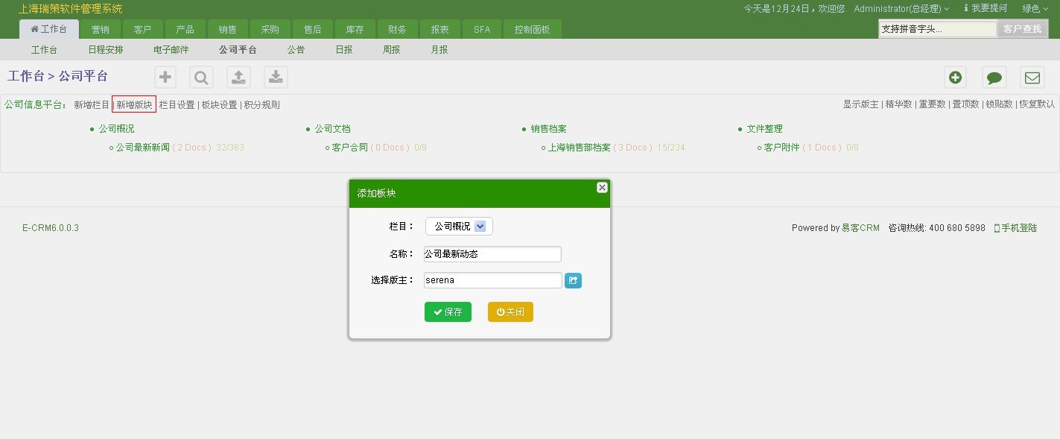This screenshot has width=1060, height=439.
Task: Switch to the SFA tab
Action: click(x=482, y=29)
